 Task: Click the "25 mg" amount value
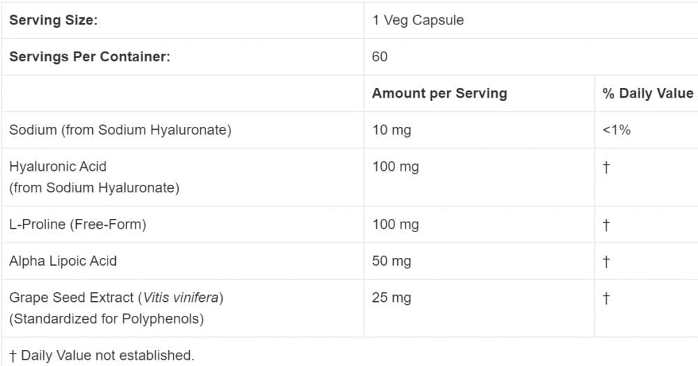coord(392,298)
